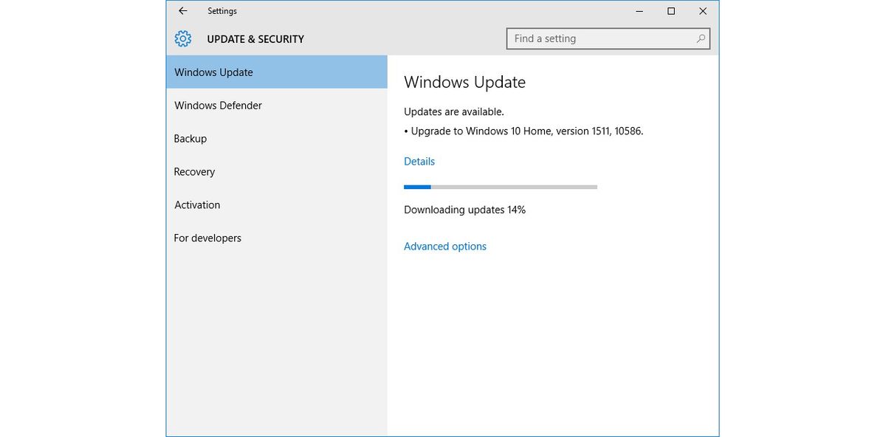Click the back arrow navigation icon
Image resolution: width=886 pixels, height=437 pixels.
182,11
